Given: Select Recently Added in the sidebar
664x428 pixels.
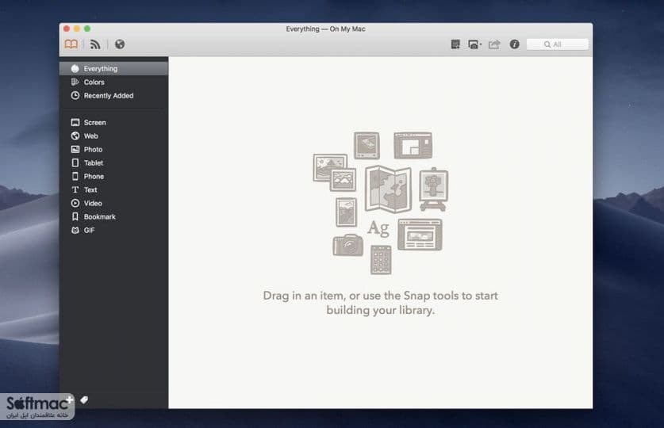Looking at the screenshot, I should click(113, 96).
